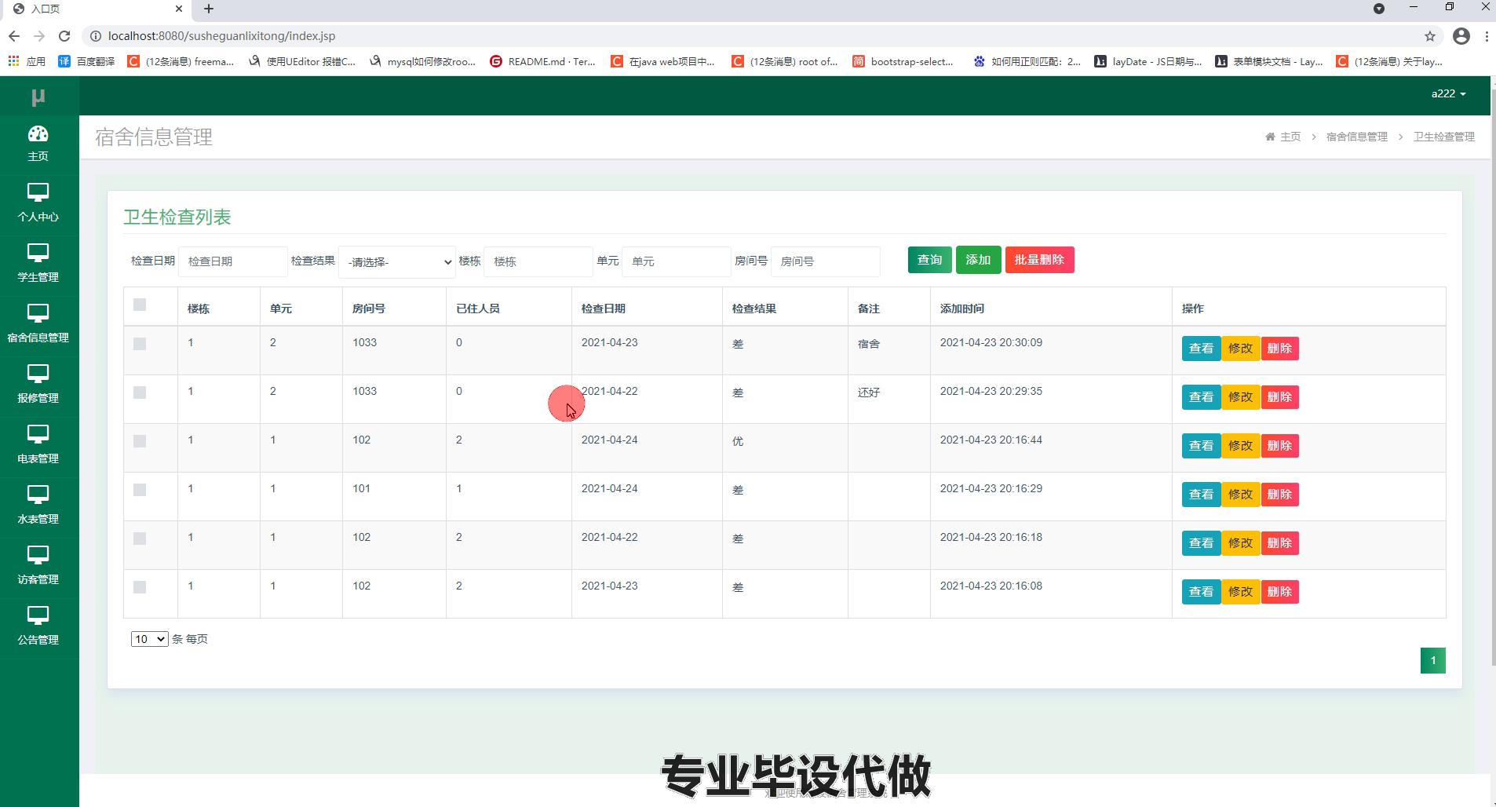The width and height of the screenshot is (1496, 807).
Task: Open 百度翻译 bookmark
Action: [x=87, y=61]
